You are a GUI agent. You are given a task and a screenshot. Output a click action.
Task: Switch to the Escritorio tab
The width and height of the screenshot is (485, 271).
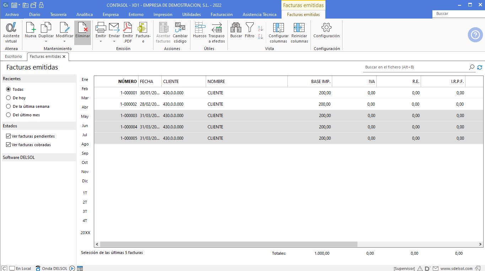[14, 56]
